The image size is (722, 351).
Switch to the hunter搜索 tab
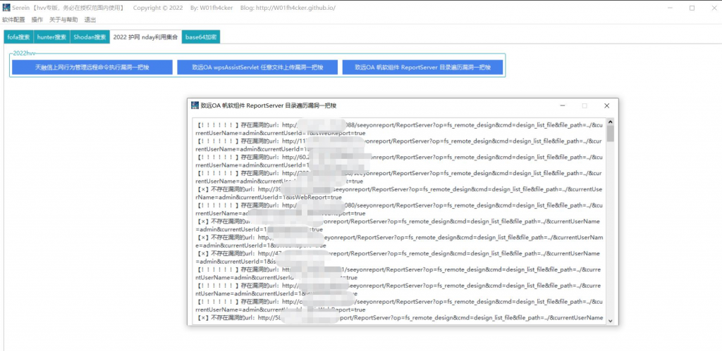pyautogui.click(x=51, y=37)
